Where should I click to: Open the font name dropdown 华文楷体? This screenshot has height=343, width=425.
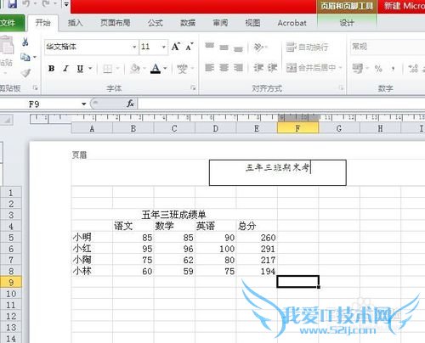click(x=134, y=47)
